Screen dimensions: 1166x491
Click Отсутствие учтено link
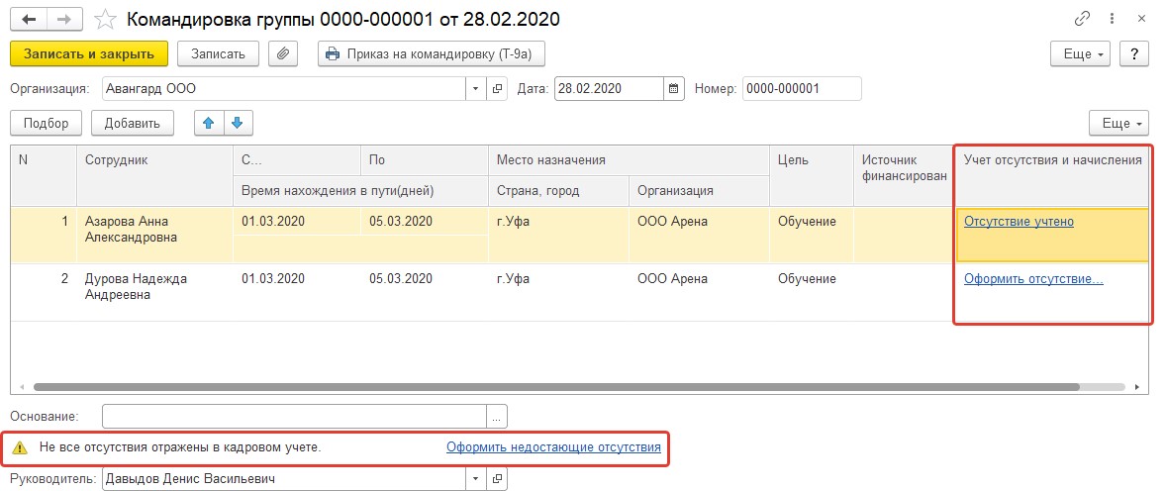[1018, 221]
